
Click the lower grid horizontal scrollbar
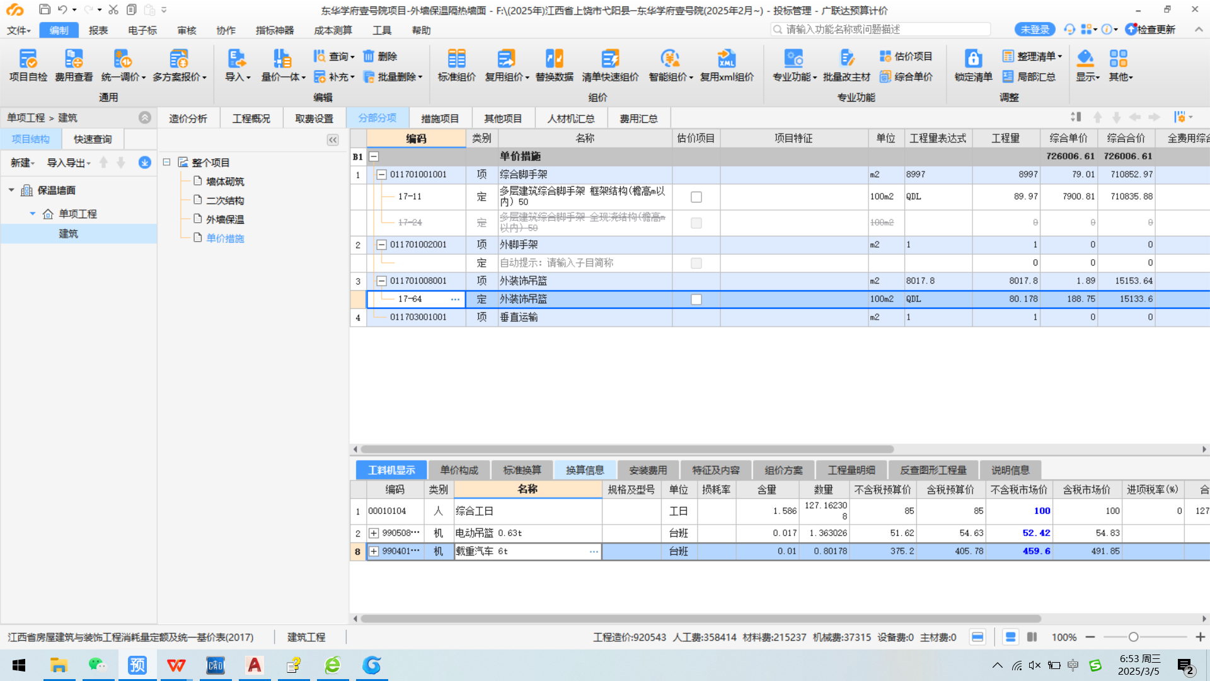tap(701, 619)
